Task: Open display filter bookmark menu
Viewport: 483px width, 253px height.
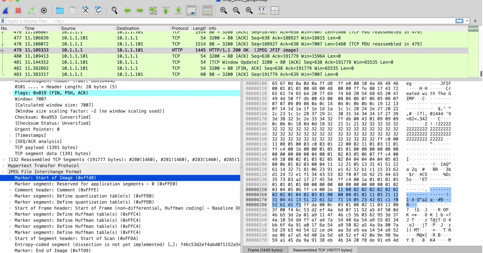Action: (3, 21)
